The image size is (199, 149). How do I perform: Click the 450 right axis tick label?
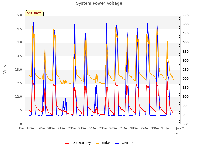(186, 34)
